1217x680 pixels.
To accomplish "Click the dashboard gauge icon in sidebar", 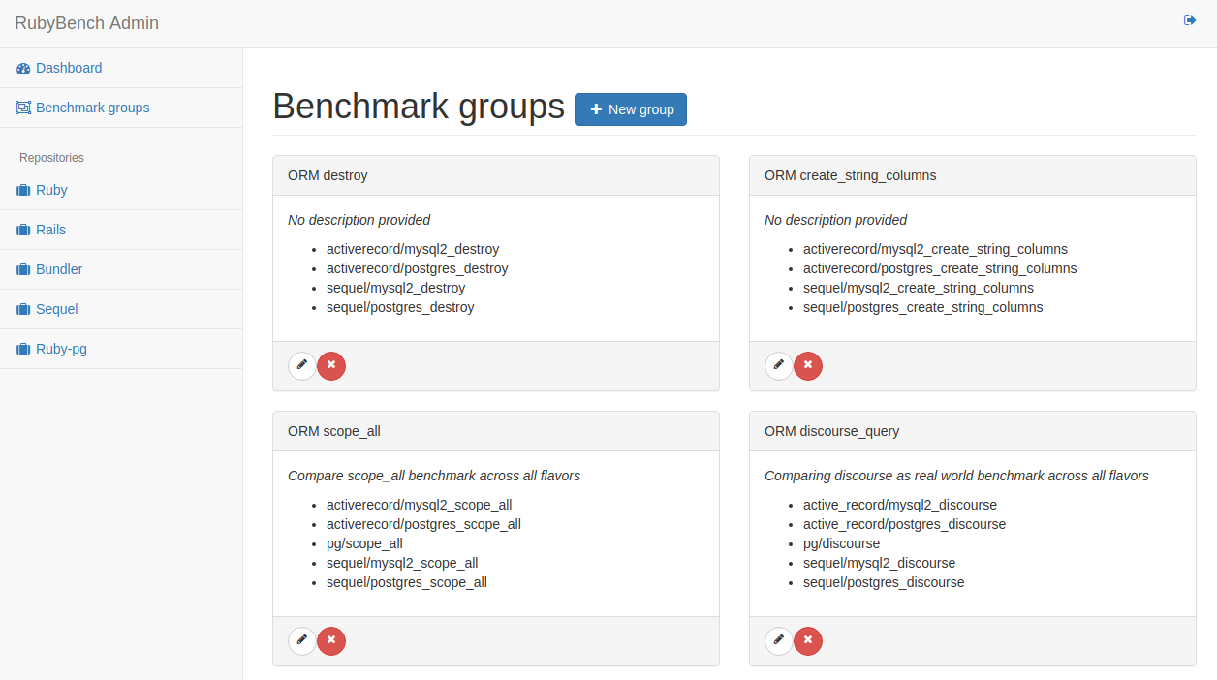I will tap(23, 69).
